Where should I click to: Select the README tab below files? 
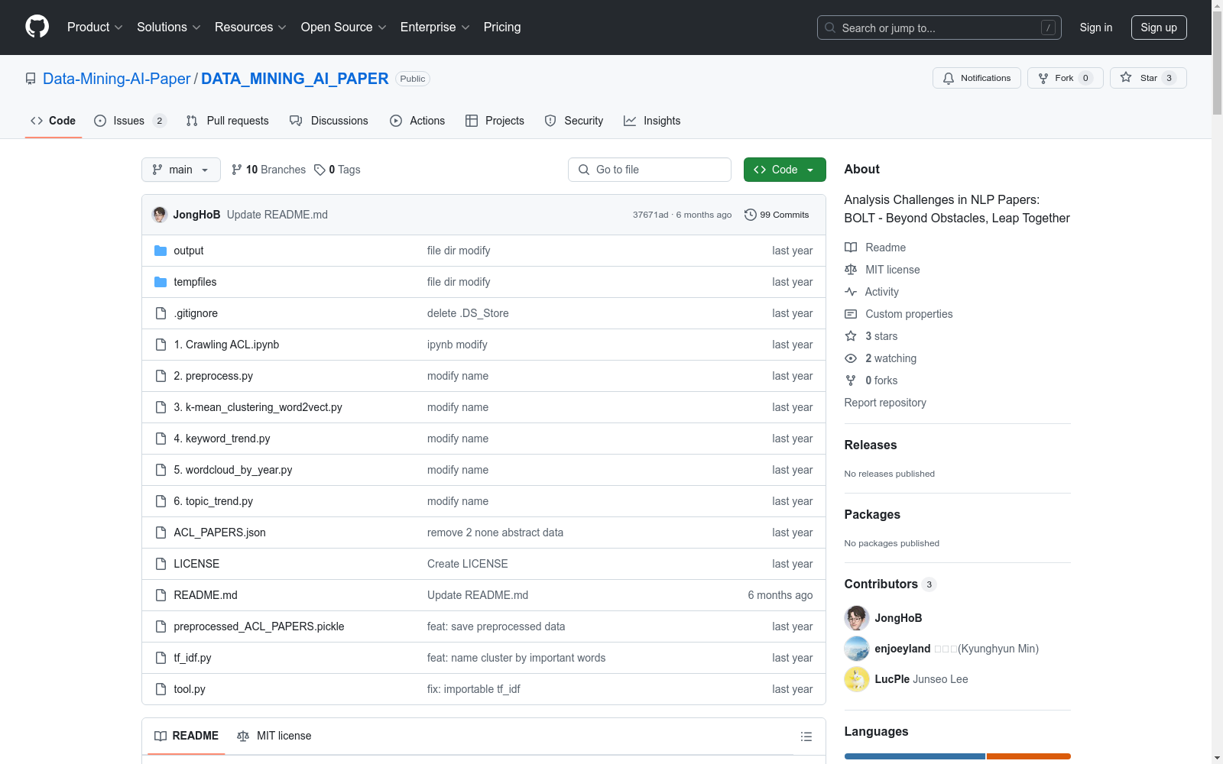tap(187, 736)
